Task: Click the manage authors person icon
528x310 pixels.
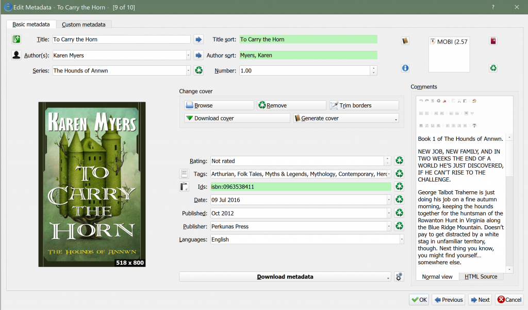Action: 16,55
